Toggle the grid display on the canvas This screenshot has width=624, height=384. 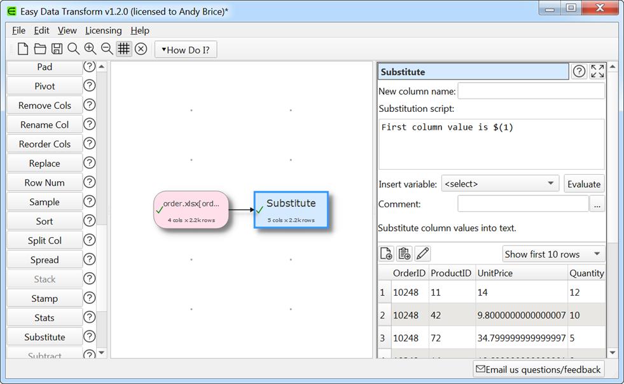click(123, 48)
